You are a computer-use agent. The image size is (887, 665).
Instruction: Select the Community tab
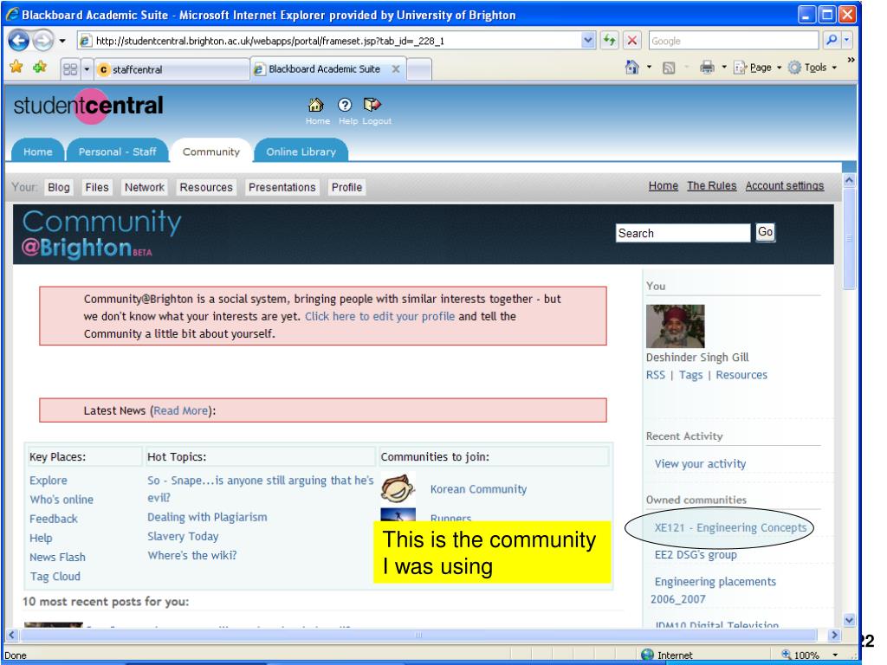point(211,152)
